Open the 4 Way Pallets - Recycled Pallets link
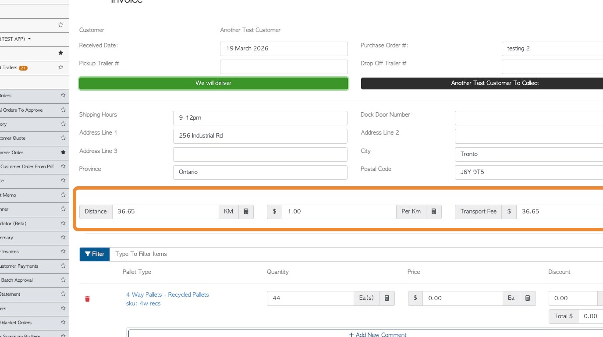Screen dimensions: 603x337 pyautogui.click(x=167, y=294)
